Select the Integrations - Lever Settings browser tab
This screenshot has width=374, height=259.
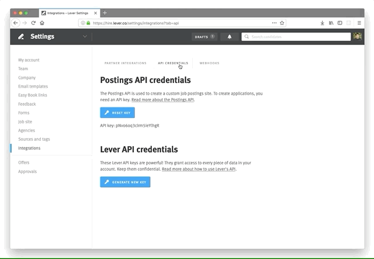click(70, 13)
